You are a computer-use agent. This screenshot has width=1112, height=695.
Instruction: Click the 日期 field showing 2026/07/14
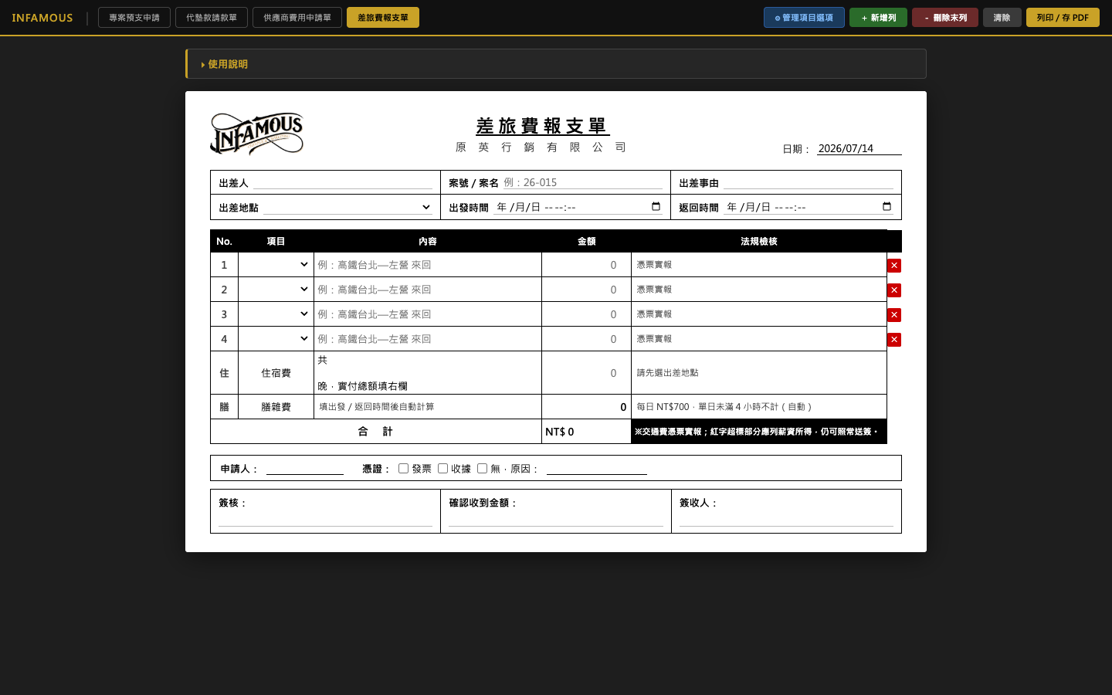tap(859, 148)
